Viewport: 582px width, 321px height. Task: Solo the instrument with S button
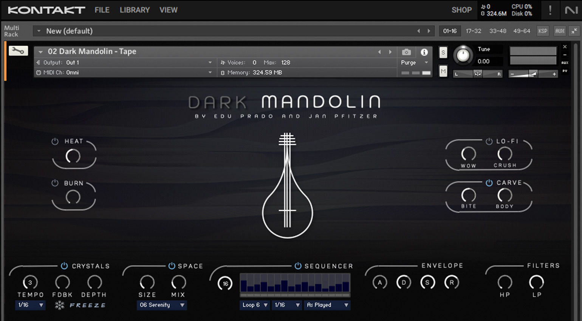443,52
